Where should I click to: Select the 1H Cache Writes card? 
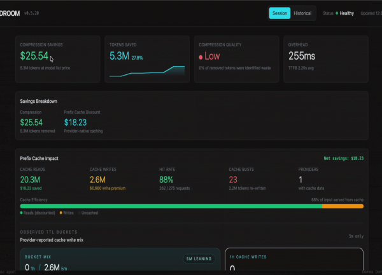pos(294,260)
